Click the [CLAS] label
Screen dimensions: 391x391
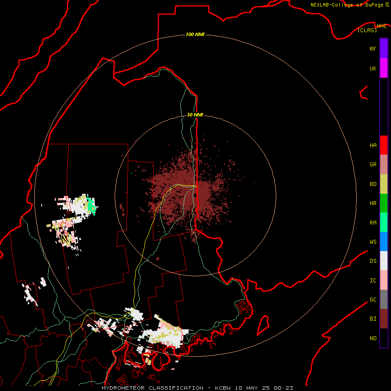tap(367, 30)
